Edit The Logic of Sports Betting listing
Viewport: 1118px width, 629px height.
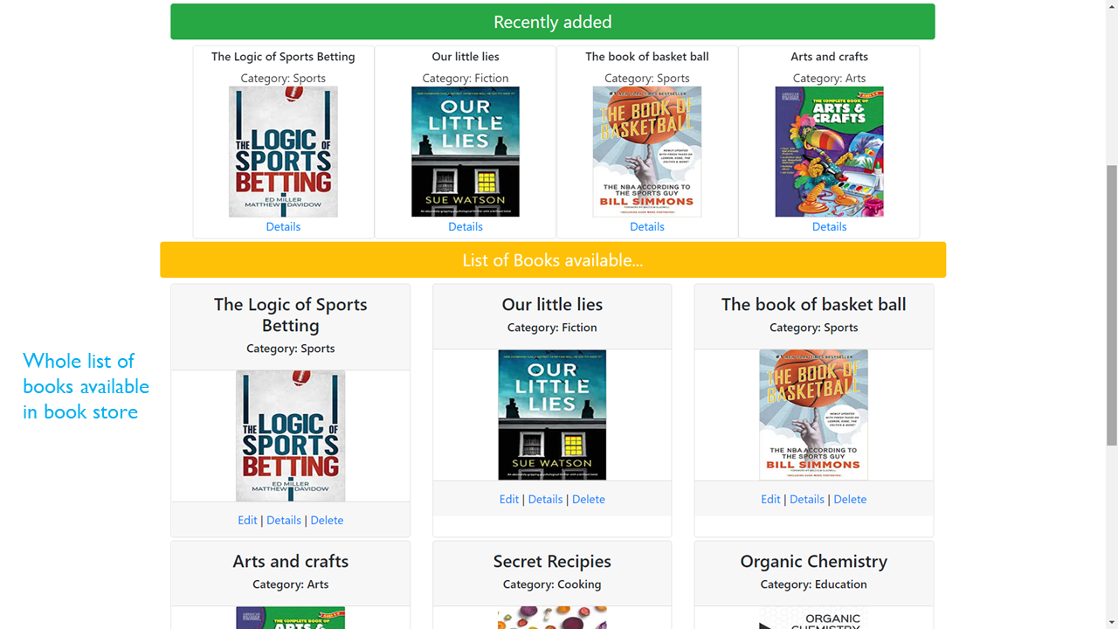click(247, 520)
